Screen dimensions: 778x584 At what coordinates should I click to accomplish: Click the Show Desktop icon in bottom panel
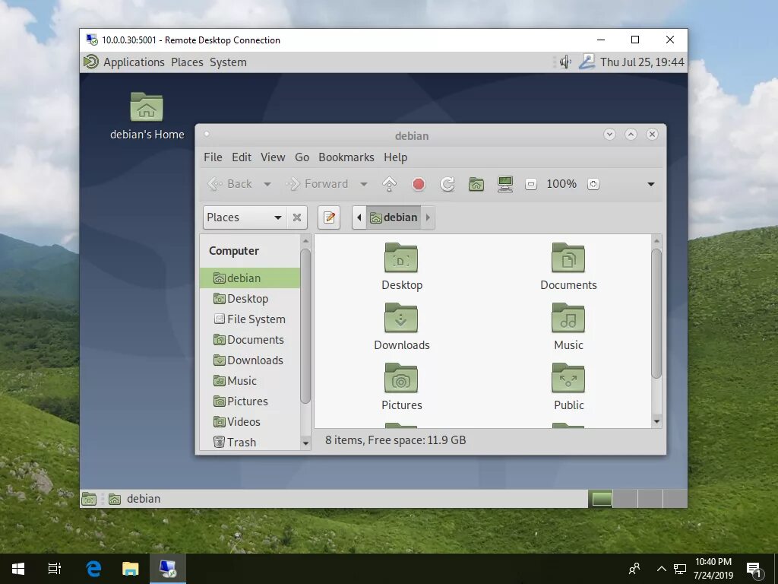pos(89,499)
